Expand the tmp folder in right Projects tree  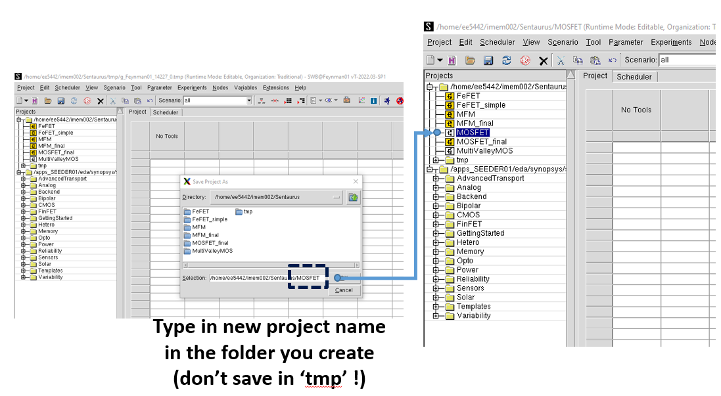coord(435,160)
